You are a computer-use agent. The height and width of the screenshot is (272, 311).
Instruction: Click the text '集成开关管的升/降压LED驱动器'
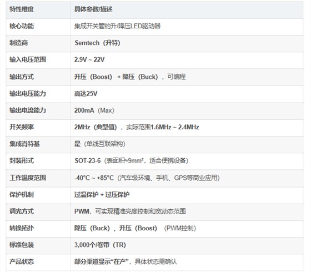(117, 26)
